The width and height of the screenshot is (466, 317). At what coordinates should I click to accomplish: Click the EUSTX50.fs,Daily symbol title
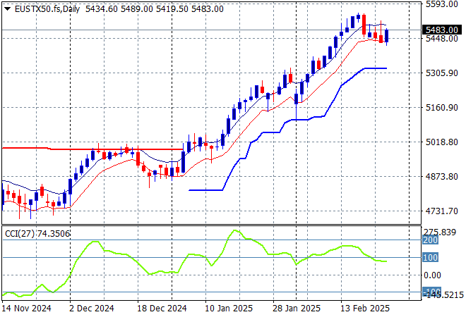click(x=42, y=8)
